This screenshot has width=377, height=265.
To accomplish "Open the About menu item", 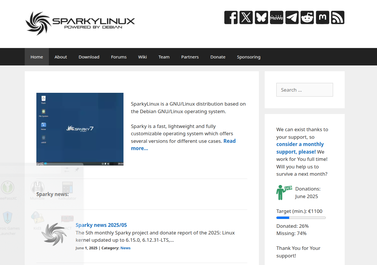I will 61,57.
